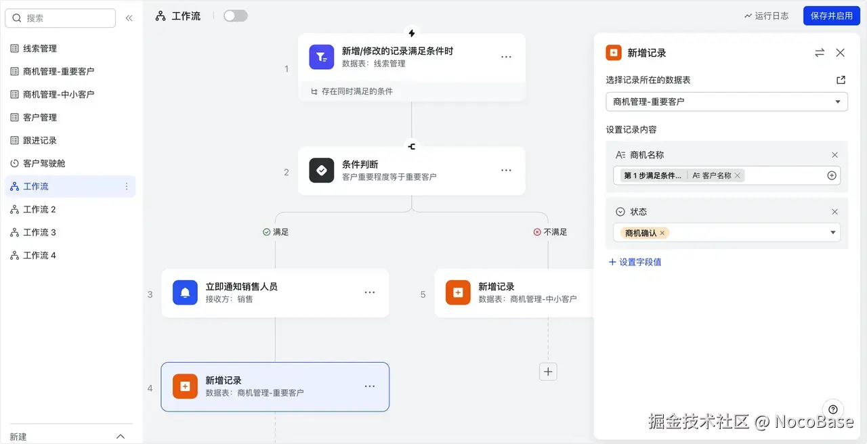Open more options for step 4 新增记录
The width and height of the screenshot is (867, 444).
(370, 386)
